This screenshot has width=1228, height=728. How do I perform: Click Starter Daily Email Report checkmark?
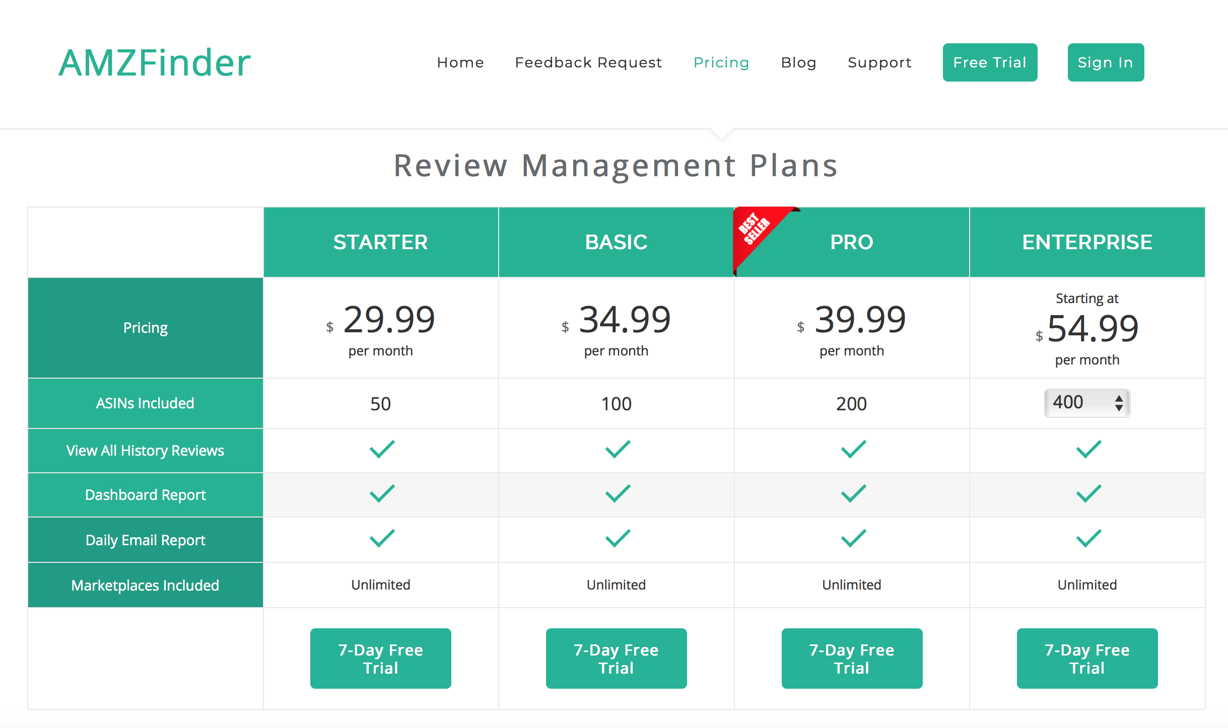pos(382,538)
